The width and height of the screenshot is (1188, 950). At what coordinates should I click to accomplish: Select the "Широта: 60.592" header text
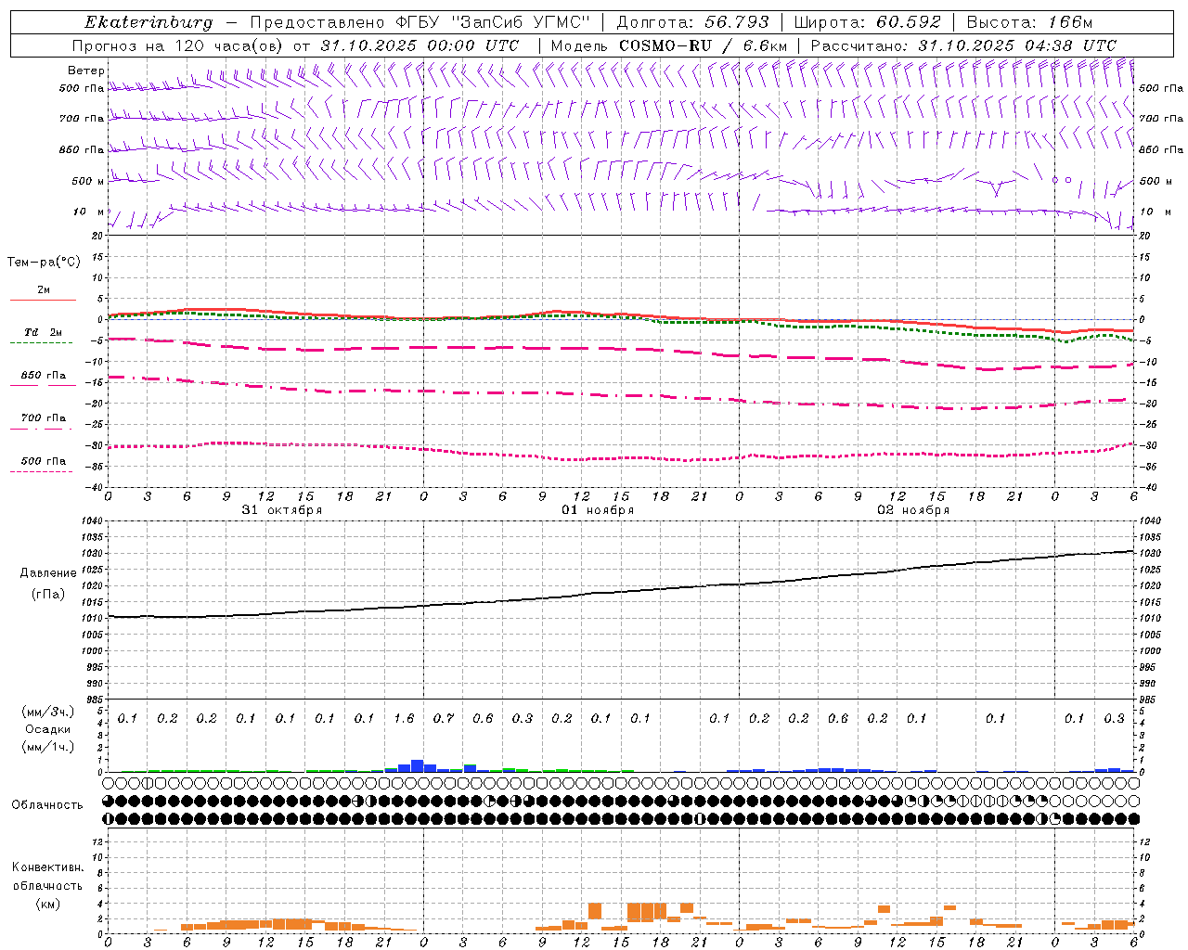pos(867,22)
